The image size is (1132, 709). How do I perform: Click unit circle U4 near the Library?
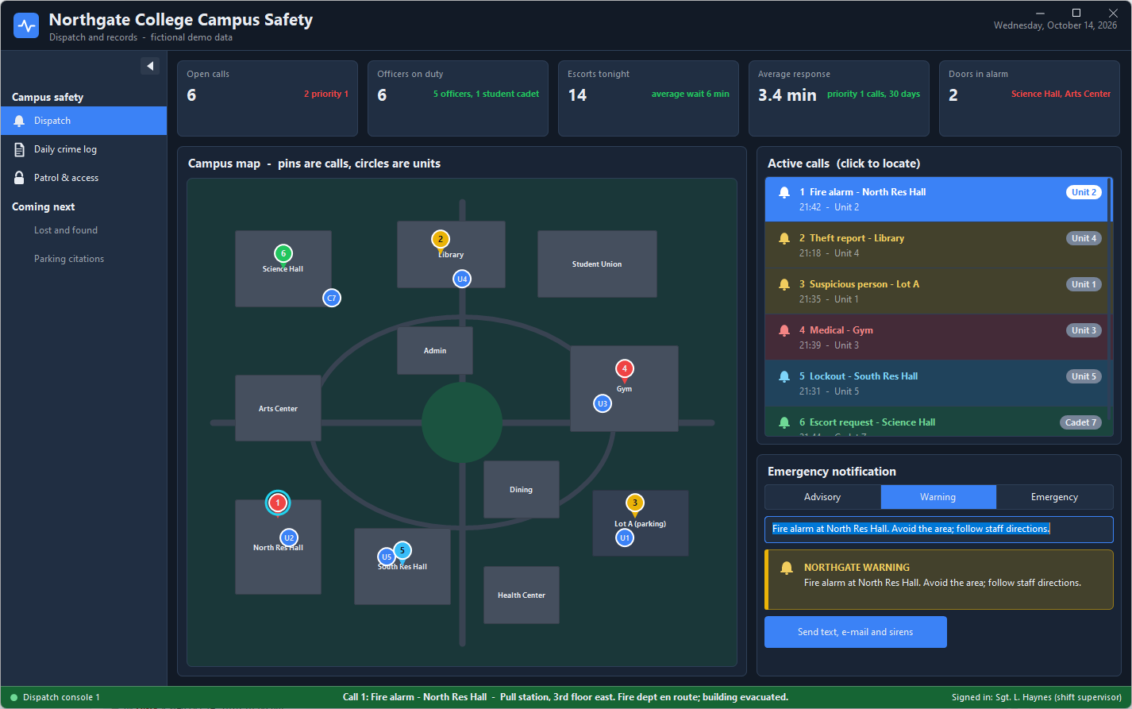point(462,279)
